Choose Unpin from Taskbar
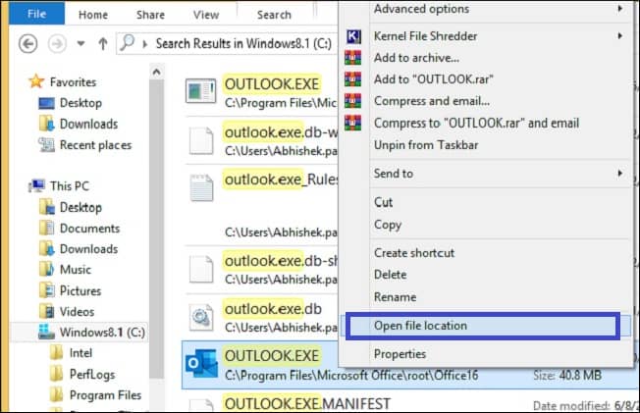Image resolution: width=640 pixels, height=413 pixels. coord(426,145)
